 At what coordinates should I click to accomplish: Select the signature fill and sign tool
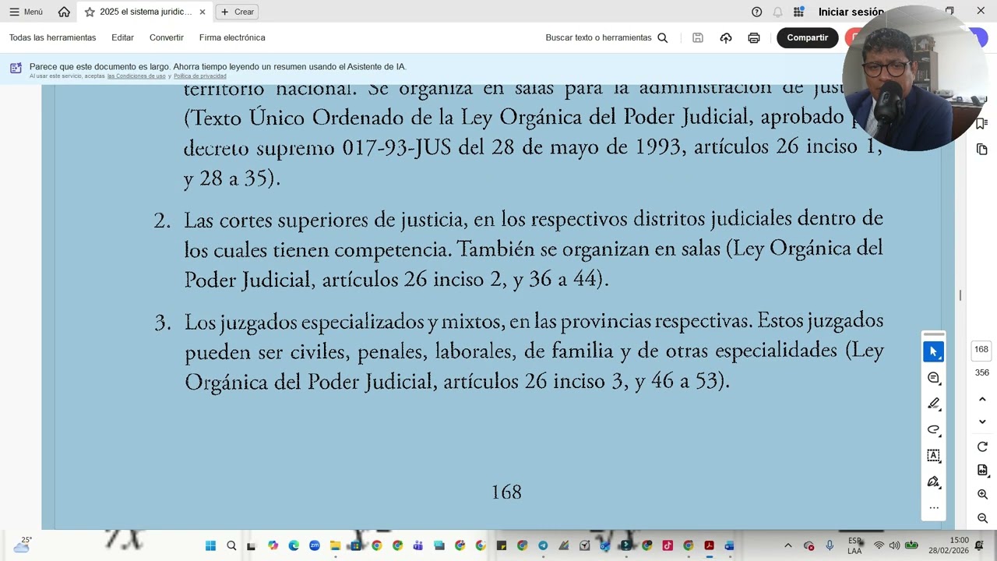(933, 482)
